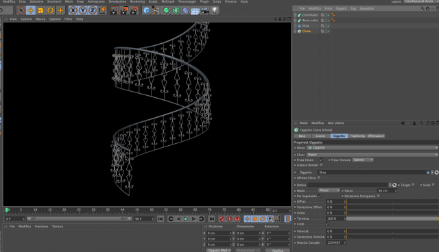The image size is (439, 252).
Task: Click the Termina percentage slider
Action: 392,218
